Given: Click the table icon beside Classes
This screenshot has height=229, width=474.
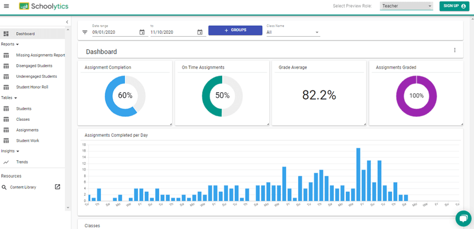Looking at the screenshot, I should tap(6, 119).
